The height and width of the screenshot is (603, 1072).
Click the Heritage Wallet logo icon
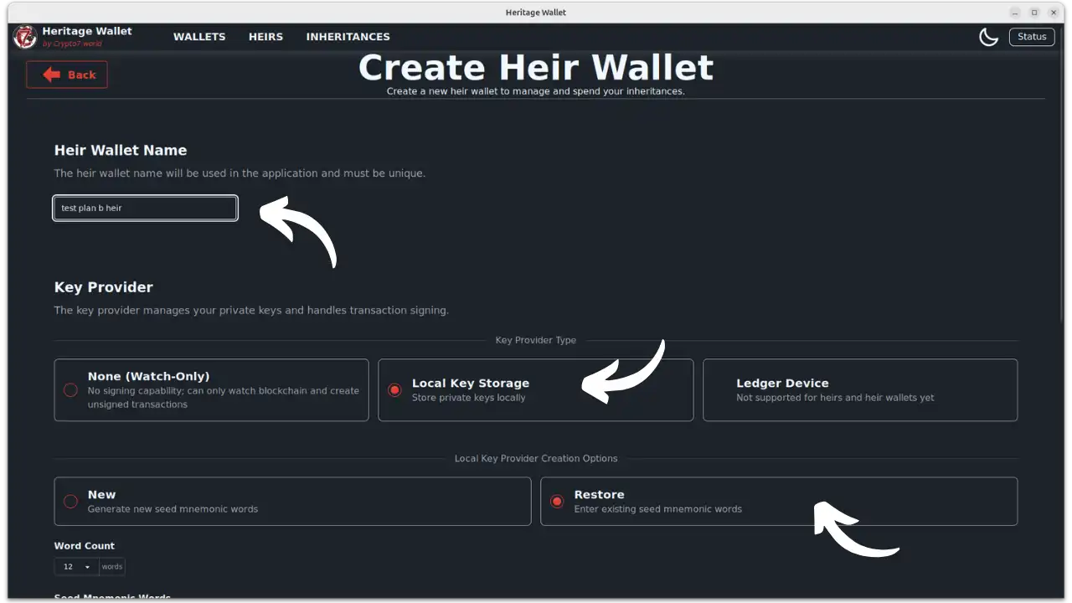pos(24,36)
